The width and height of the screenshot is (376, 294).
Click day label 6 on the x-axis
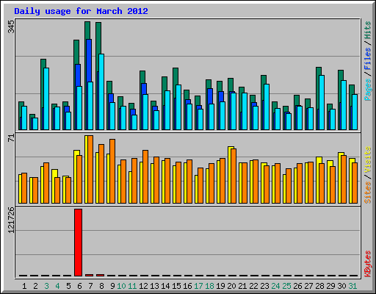pos(79,286)
